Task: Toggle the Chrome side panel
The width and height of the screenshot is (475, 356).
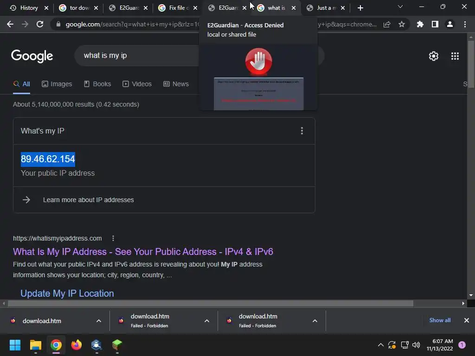Action: (x=435, y=24)
